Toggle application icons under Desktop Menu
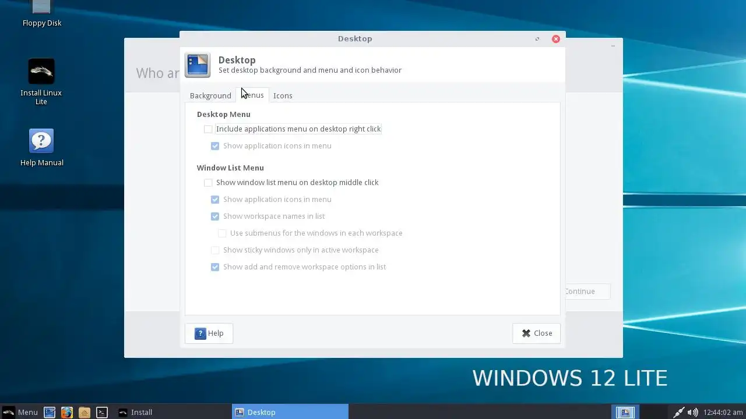This screenshot has height=419, width=746. [x=215, y=146]
